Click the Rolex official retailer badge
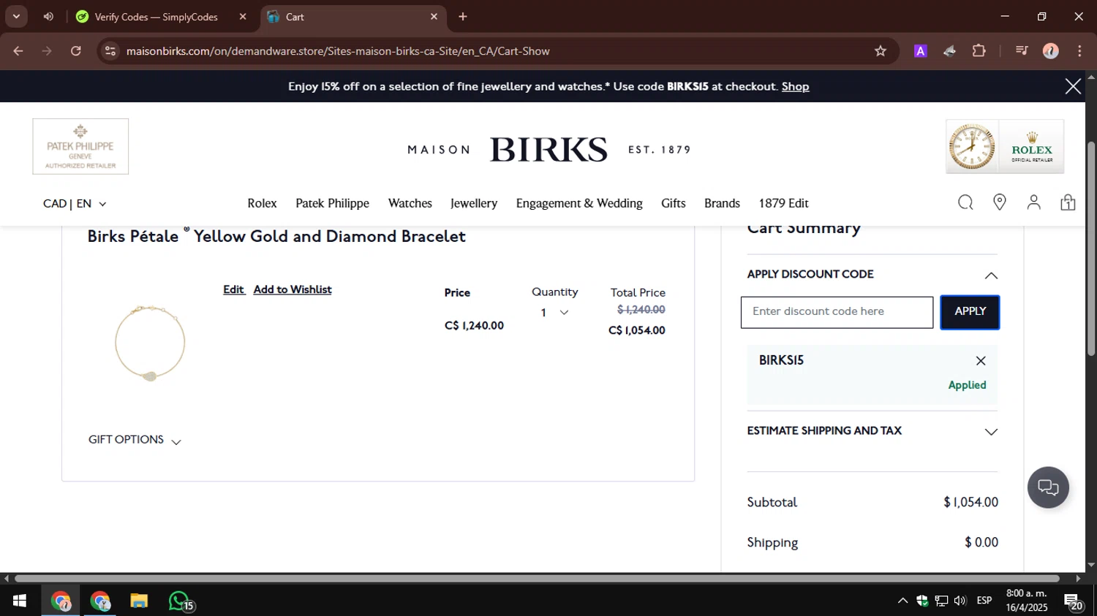The image size is (1097, 616). pos(1005,146)
